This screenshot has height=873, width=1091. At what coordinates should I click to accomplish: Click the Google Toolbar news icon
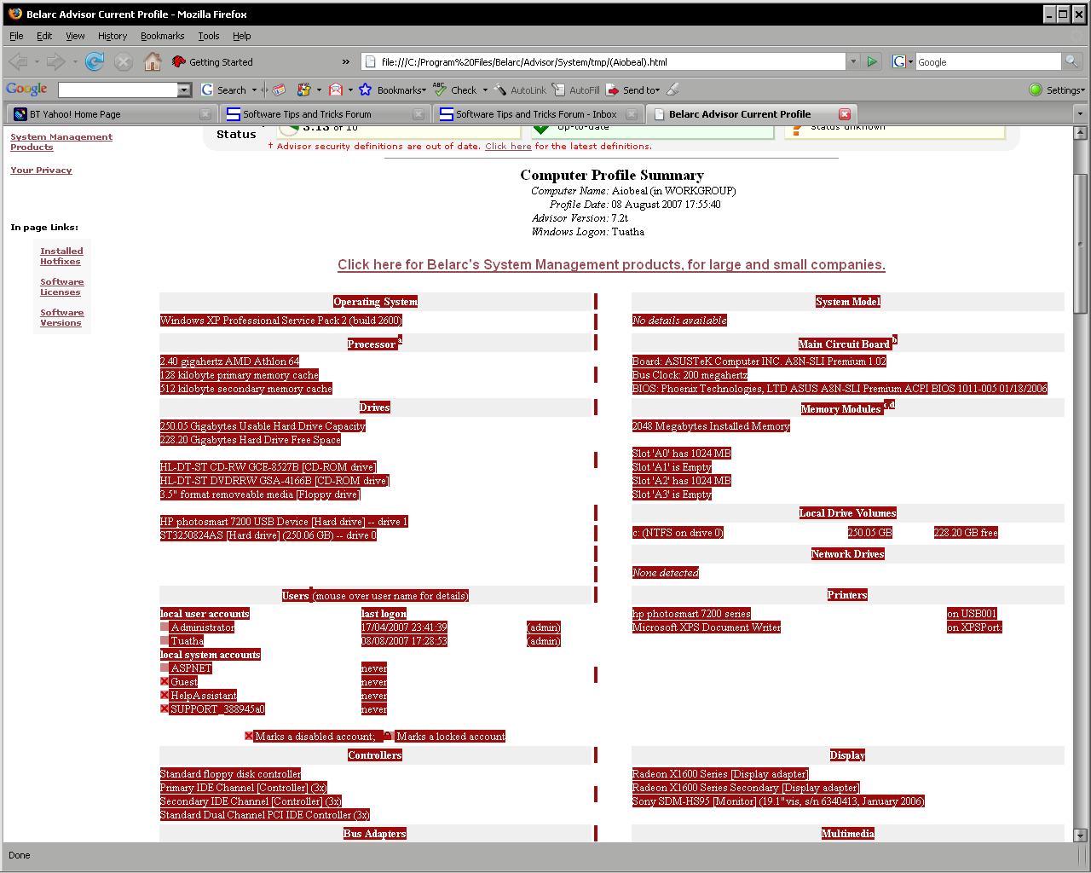[279, 90]
